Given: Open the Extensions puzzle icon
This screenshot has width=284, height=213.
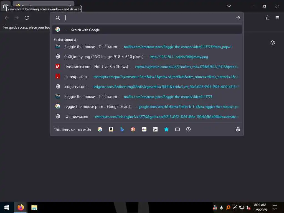Looking at the screenshot, I should pyautogui.click(x=267, y=18).
